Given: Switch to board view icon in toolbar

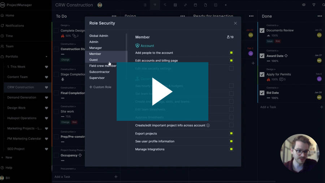Looking at the screenshot, I should click(x=155, y=5).
